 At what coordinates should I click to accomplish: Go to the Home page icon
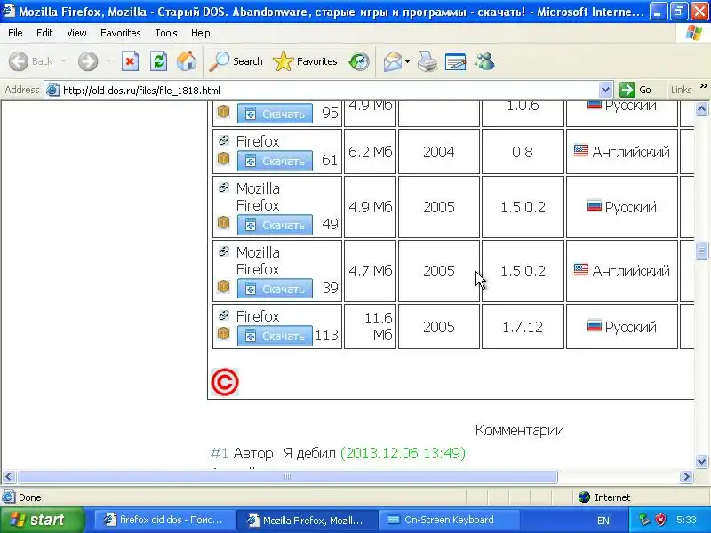point(187,61)
